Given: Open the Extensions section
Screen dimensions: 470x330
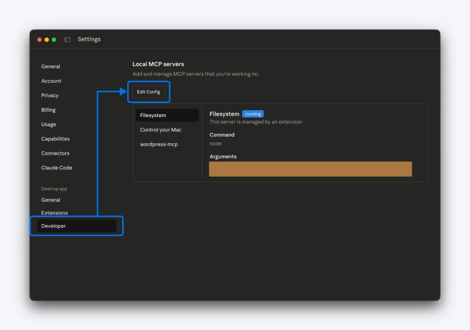Looking at the screenshot, I should [x=54, y=213].
